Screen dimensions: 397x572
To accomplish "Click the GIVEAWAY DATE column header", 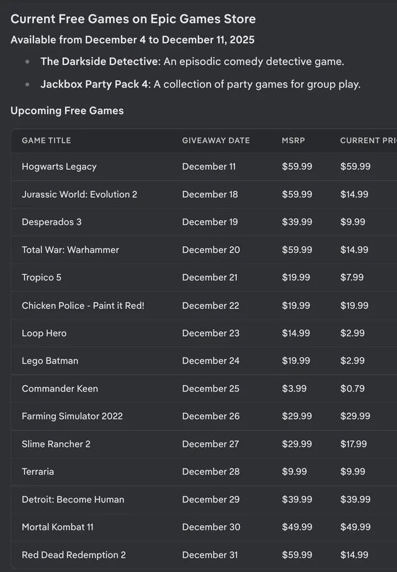I will point(216,140).
